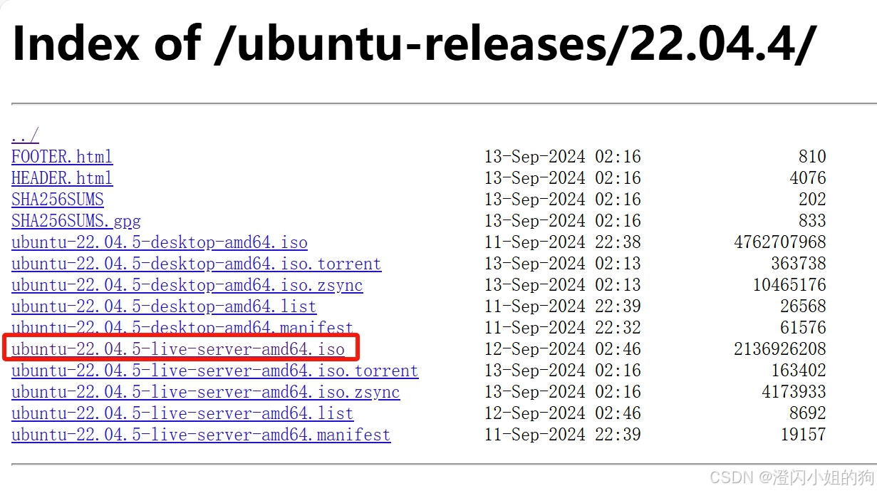Open HEADER.html file link
877x491 pixels.
[62, 178]
